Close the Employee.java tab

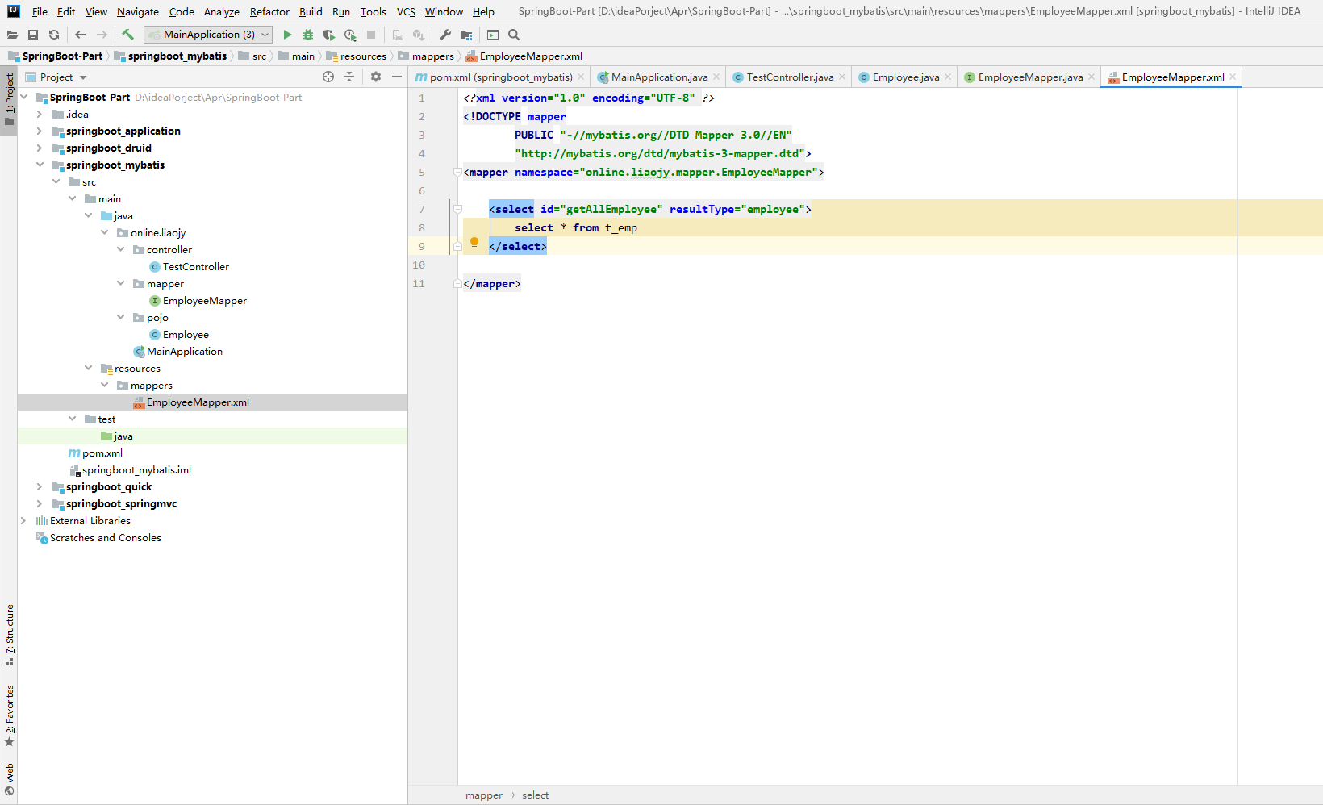point(948,77)
